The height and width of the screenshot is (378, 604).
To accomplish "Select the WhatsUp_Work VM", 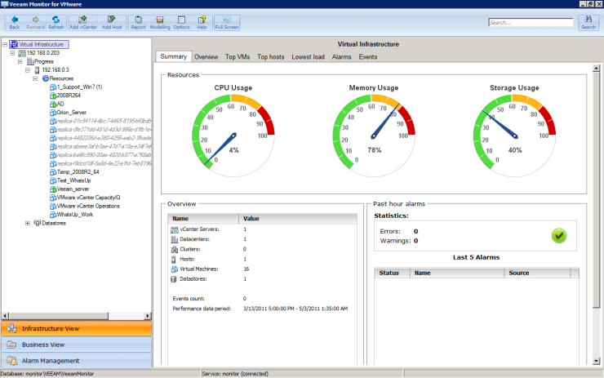I will pos(75,215).
